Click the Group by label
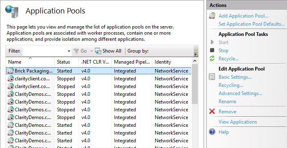287x148 pixels. tap(138, 51)
